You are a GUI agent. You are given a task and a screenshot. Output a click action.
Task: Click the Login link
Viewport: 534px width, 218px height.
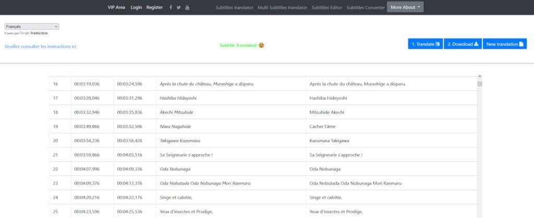point(136,7)
